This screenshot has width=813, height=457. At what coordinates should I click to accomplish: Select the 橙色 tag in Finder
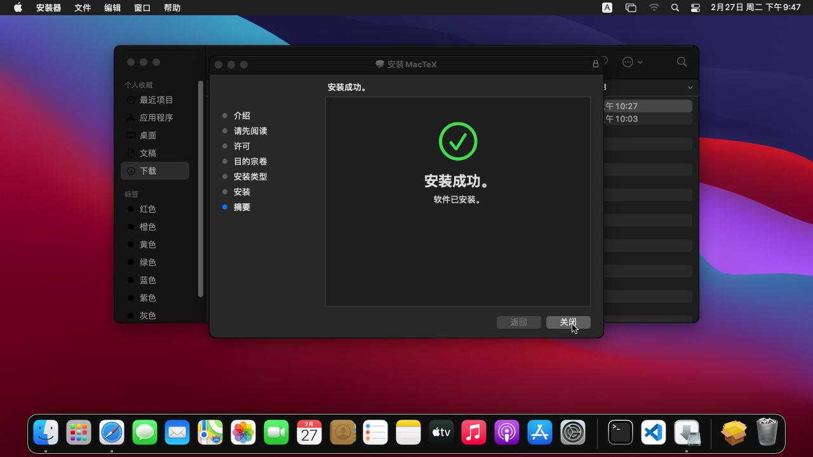(x=155, y=227)
